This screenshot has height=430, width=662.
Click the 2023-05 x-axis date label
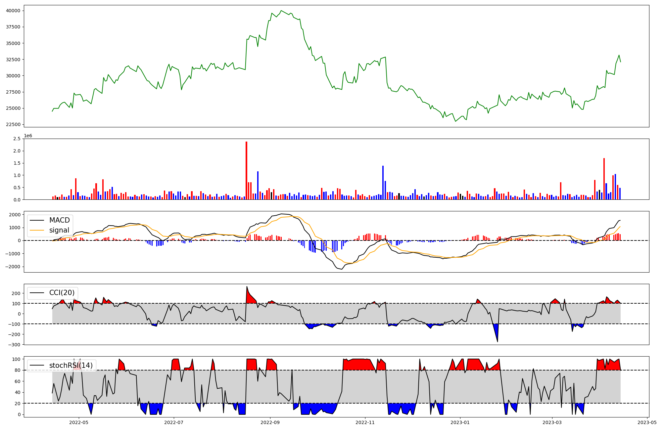pyautogui.click(x=647, y=422)
